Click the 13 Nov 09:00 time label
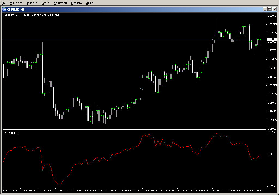The height and width of the screenshot is (195, 279). 150,191
